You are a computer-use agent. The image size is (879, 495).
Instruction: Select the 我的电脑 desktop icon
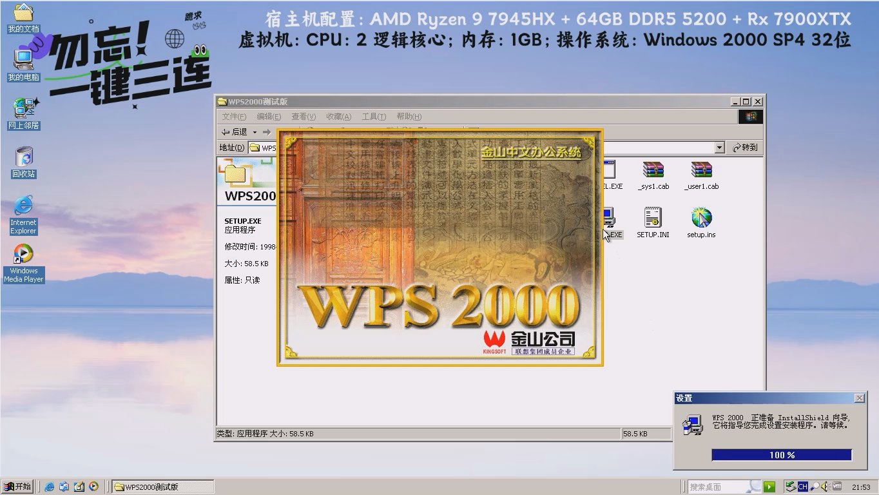pos(23,64)
